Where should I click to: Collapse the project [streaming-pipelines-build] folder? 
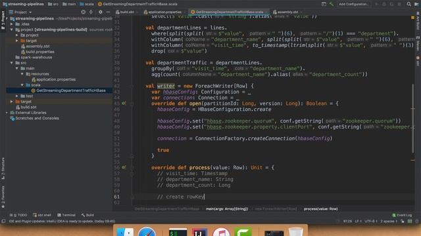(x=12, y=29)
